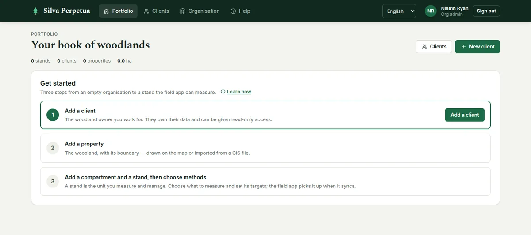Click the 'Your book of woodlands' heading

90,45
